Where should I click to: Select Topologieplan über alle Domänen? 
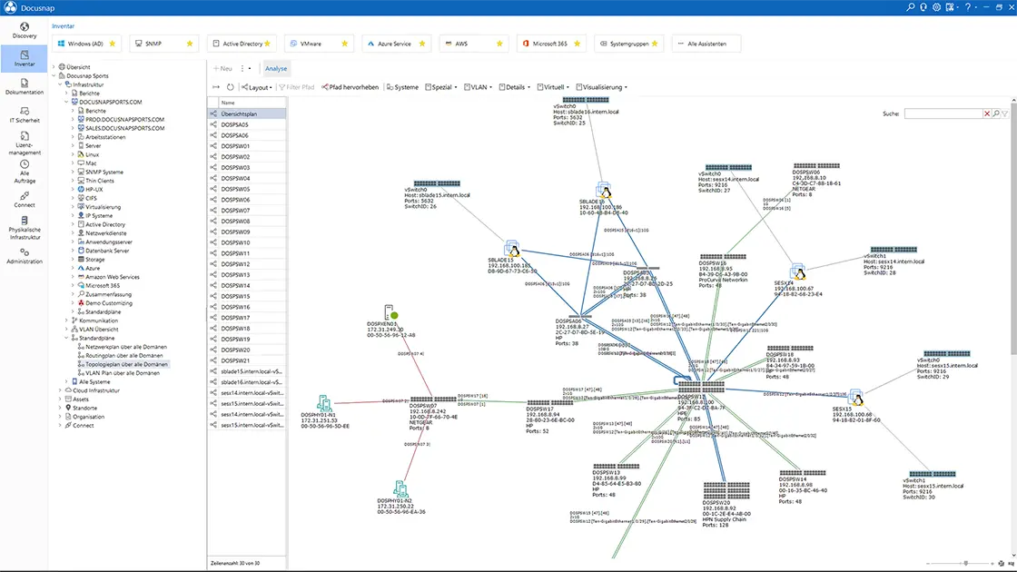tap(126, 364)
